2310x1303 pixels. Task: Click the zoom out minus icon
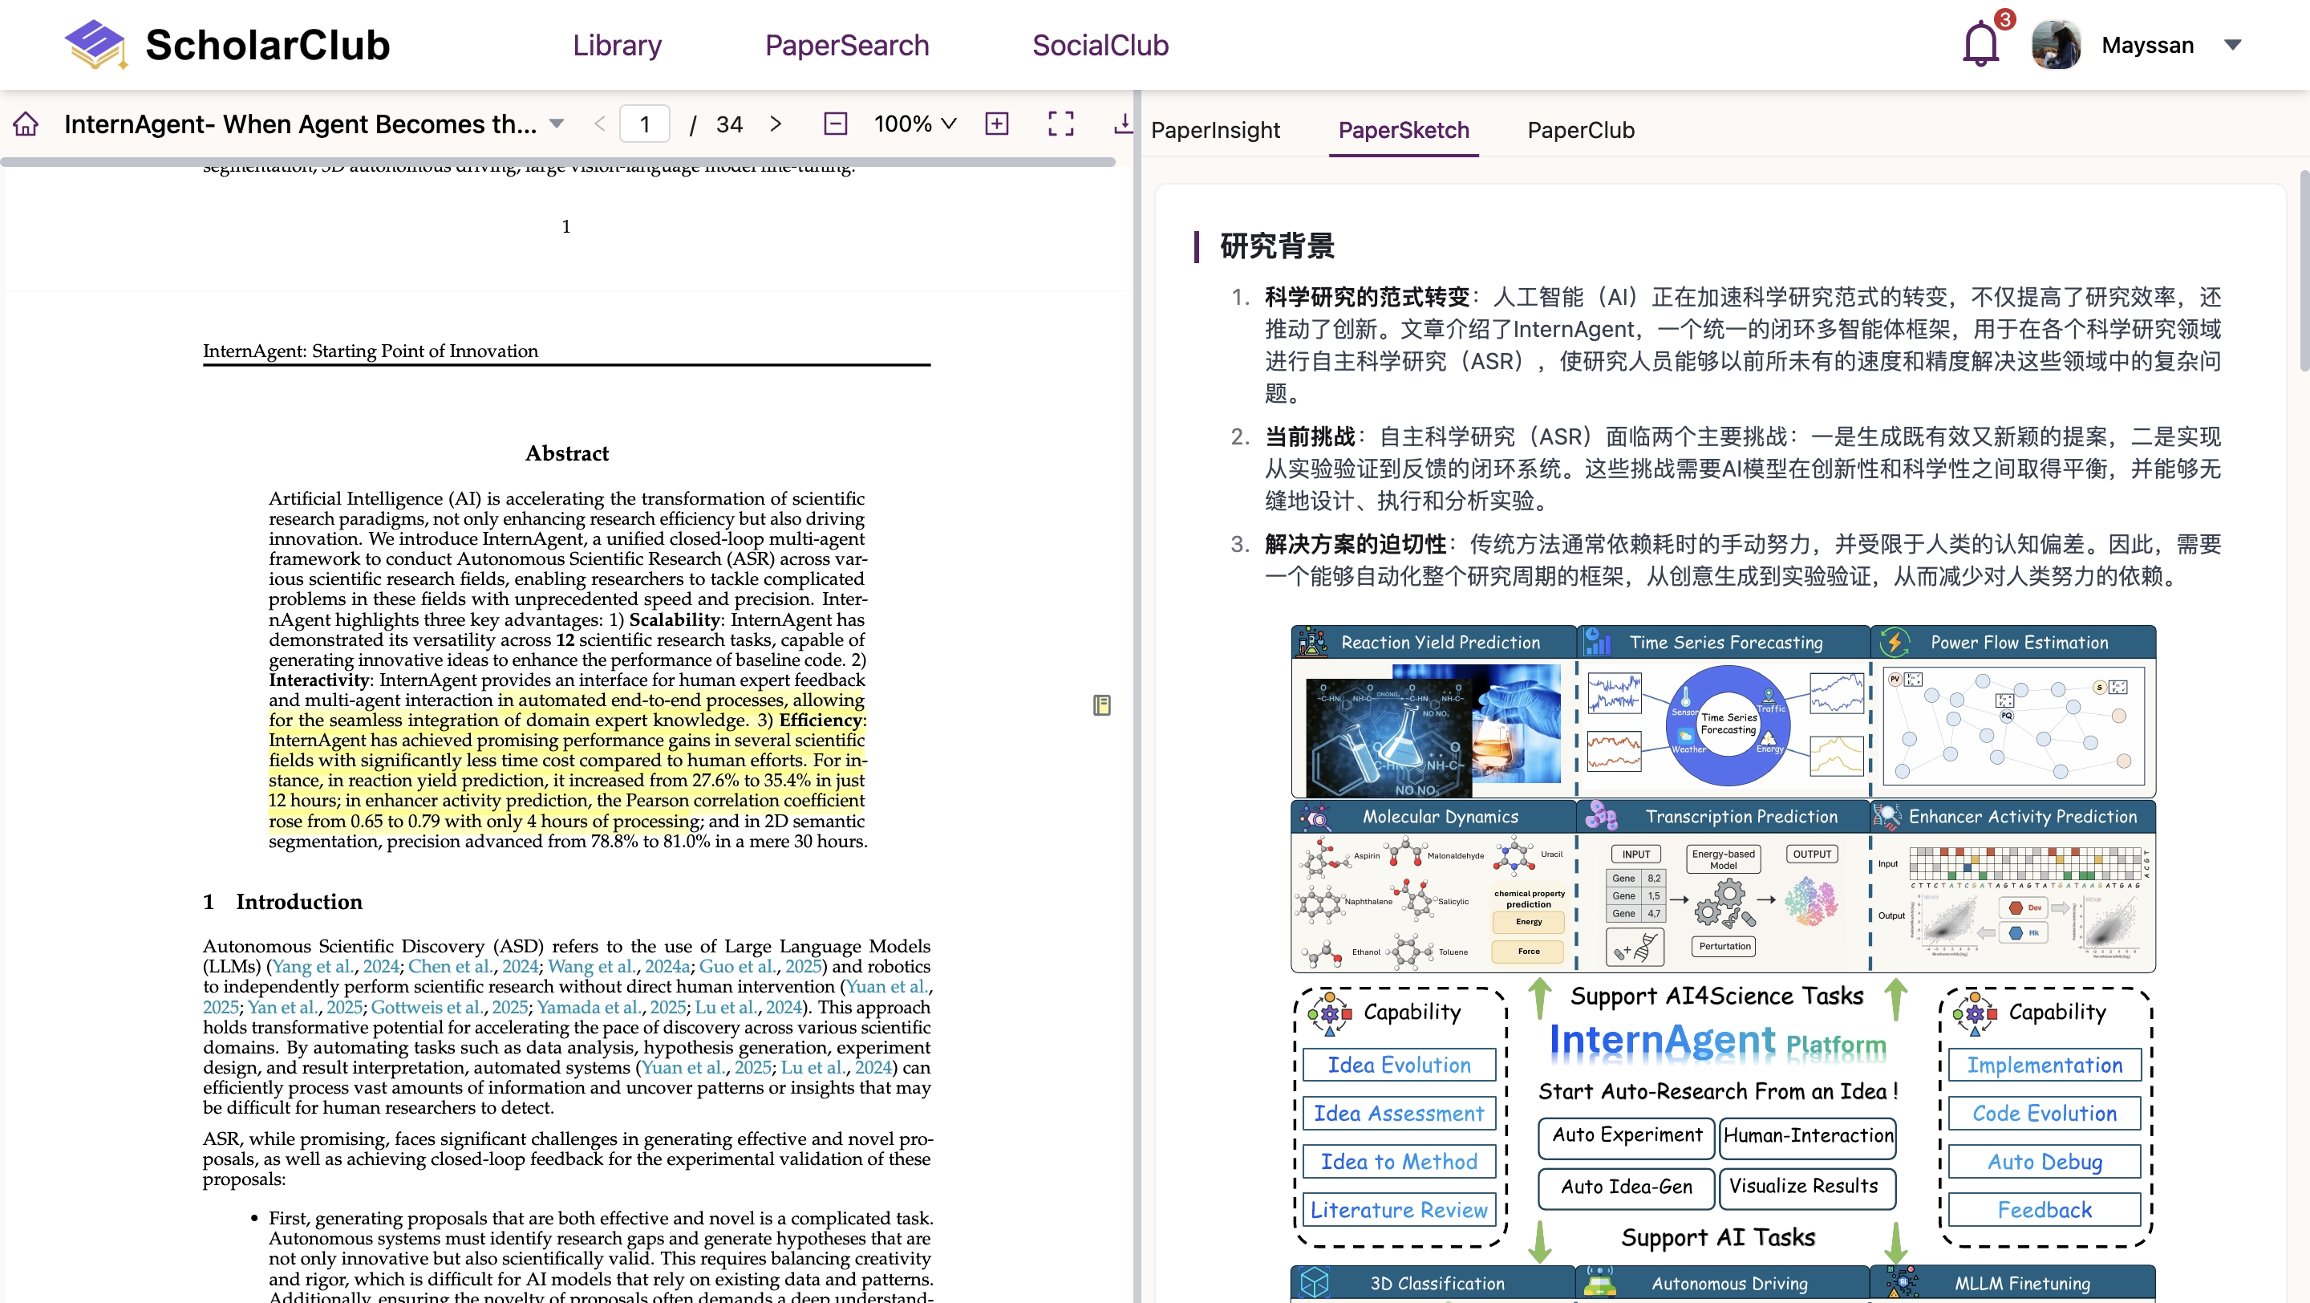[835, 124]
